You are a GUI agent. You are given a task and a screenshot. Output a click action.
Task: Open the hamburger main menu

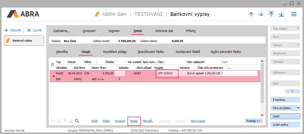click(294, 14)
